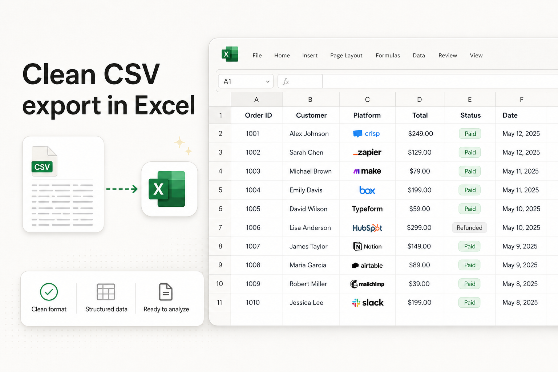Select the Date header cell
The width and height of the screenshot is (558, 372).
(x=521, y=116)
